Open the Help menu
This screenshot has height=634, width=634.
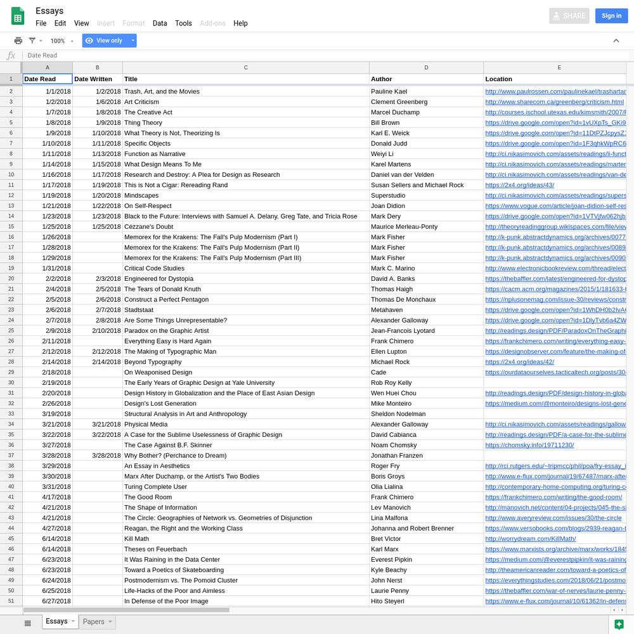tap(240, 23)
